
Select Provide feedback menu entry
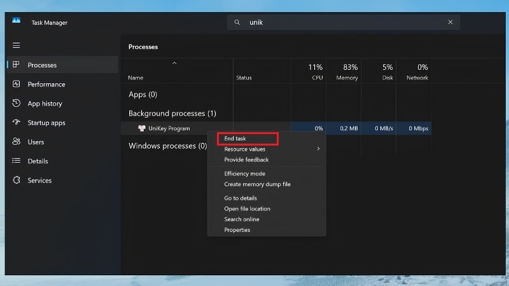coord(267,160)
